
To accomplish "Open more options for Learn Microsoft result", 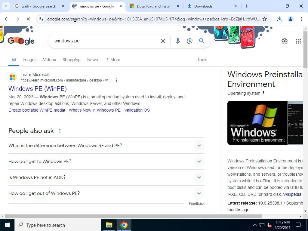I will [x=117, y=80].
